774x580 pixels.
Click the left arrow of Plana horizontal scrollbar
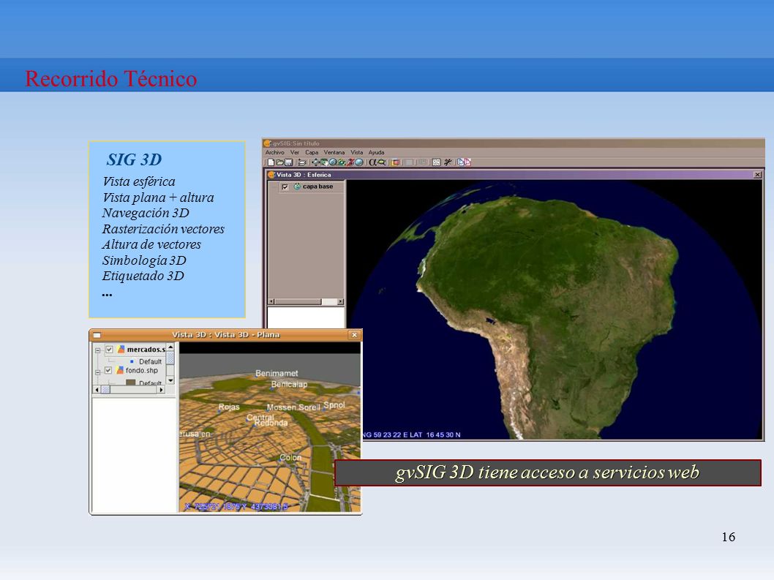click(x=97, y=389)
